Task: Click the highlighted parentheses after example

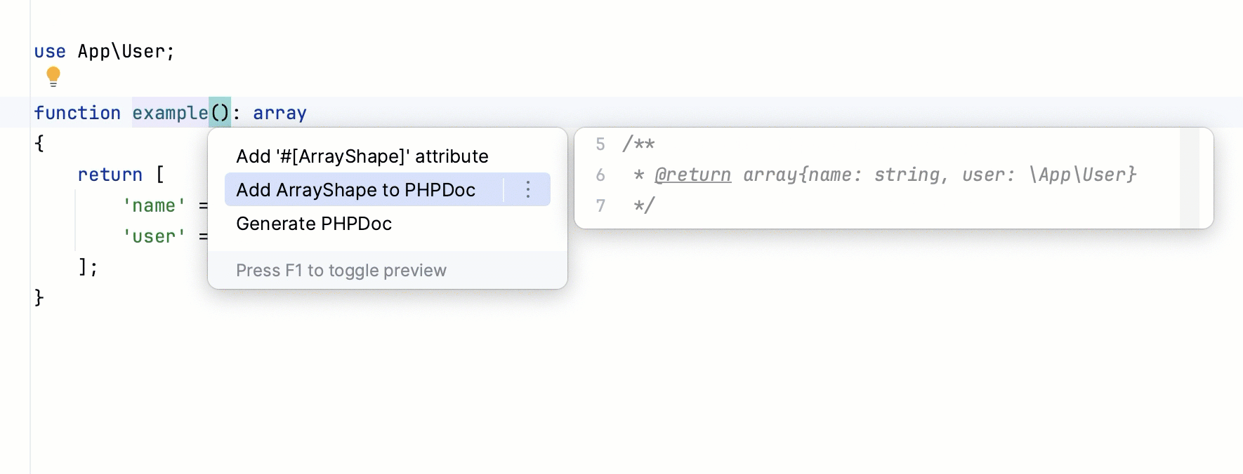Action: click(221, 113)
